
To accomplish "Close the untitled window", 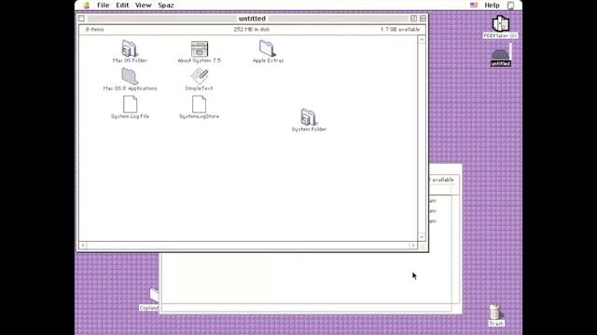I will click(x=81, y=19).
